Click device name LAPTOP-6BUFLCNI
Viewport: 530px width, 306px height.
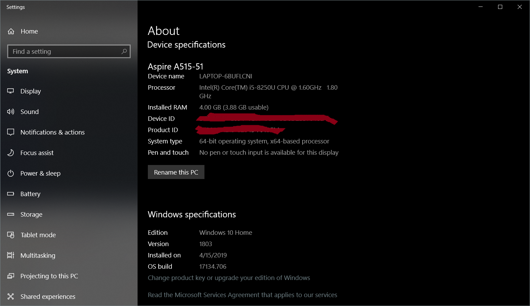pyautogui.click(x=226, y=76)
